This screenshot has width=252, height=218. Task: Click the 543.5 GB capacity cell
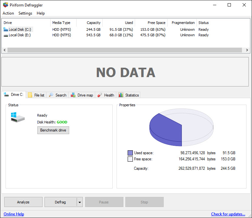tap(94, 35)
